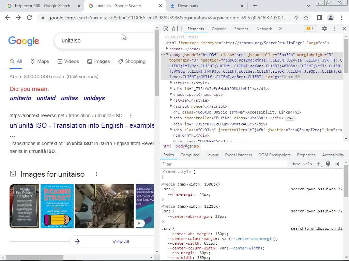349x261 pixels.
Task: Go forward in browser history
Action: pyautogui.click(x=18, y=18)
